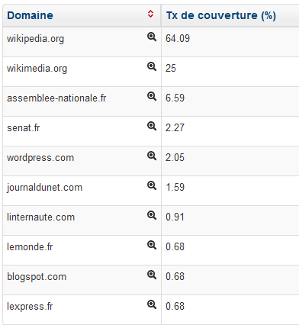Click the 64.09 coverage value cell
299x325 pixels.
tap(230, 42)
